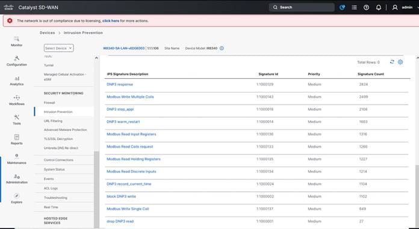Viewport: 419px width, 229px height.
Task: Click the blue cloud status icon in header
Action: pyautogui.click(x=342, y=7)
